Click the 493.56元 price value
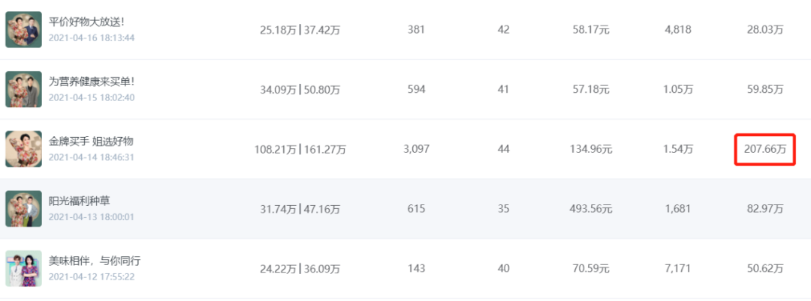The width and height of the screenshot is (811, 301). tap(591, 209)
